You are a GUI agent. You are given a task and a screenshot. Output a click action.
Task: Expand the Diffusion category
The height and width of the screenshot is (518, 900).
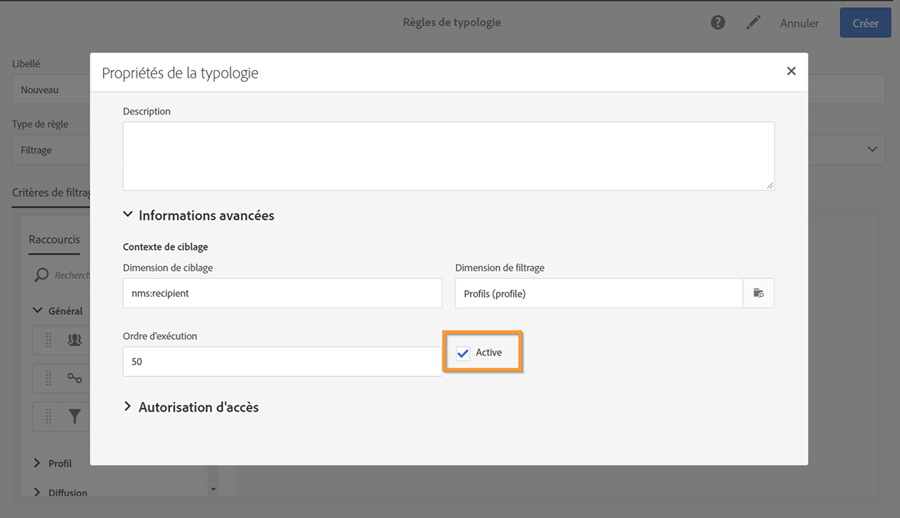[x=38, y=492]
